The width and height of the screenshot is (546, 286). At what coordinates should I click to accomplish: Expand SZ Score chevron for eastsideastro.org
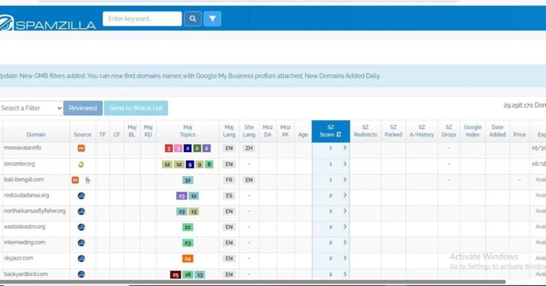coord(345,226)
